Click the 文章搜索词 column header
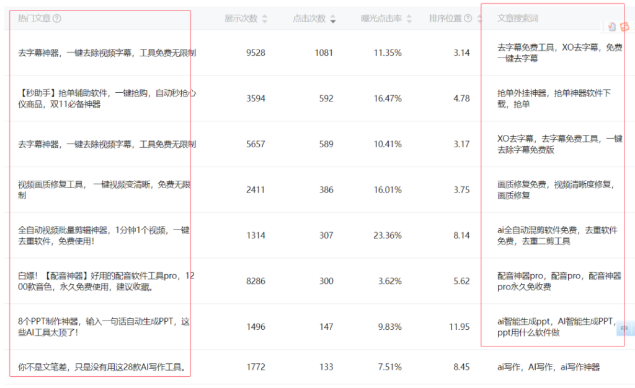The image size is (635, 388). [517, 19]
